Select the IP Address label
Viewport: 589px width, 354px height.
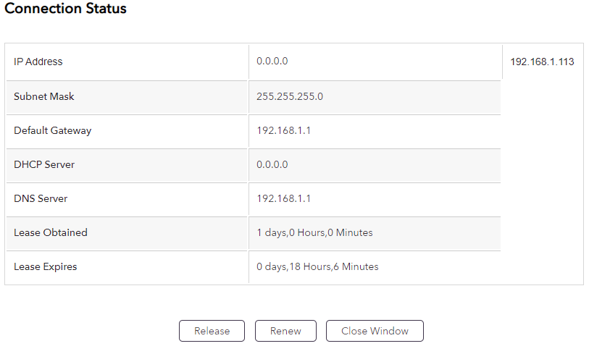tap(38, 62)
